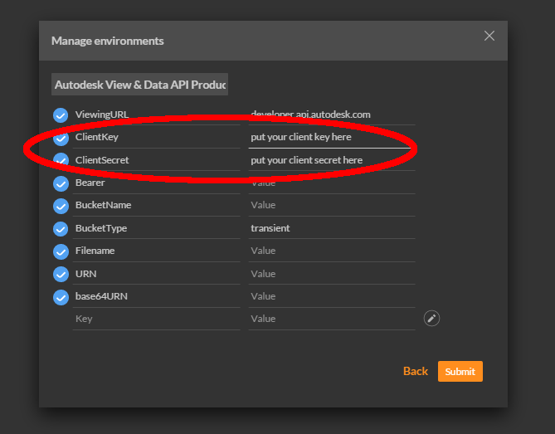Disable the Filename variable checkbox
The width and height of the screenshot is (555, 434).
coord(61,251)
